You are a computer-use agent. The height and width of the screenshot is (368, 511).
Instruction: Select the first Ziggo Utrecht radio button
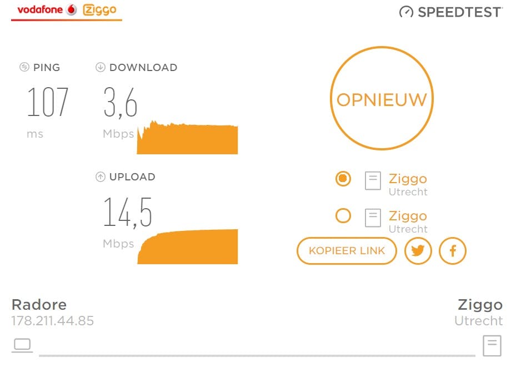pos(343,179)
